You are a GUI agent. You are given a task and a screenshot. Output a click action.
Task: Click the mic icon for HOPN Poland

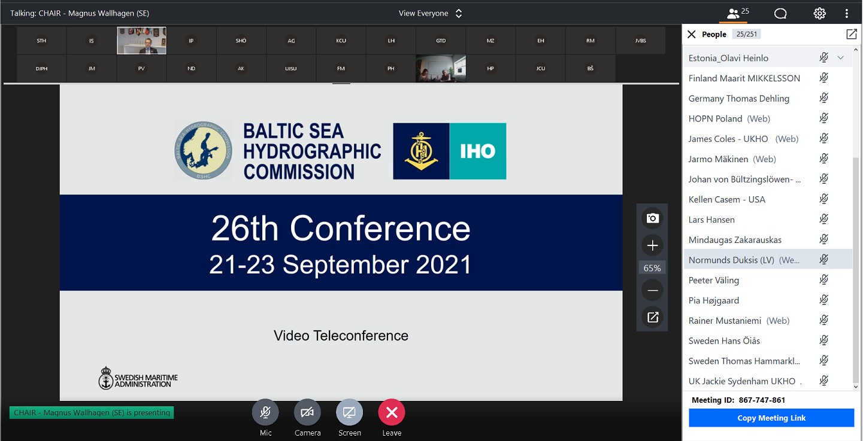(x=824, y=118)
